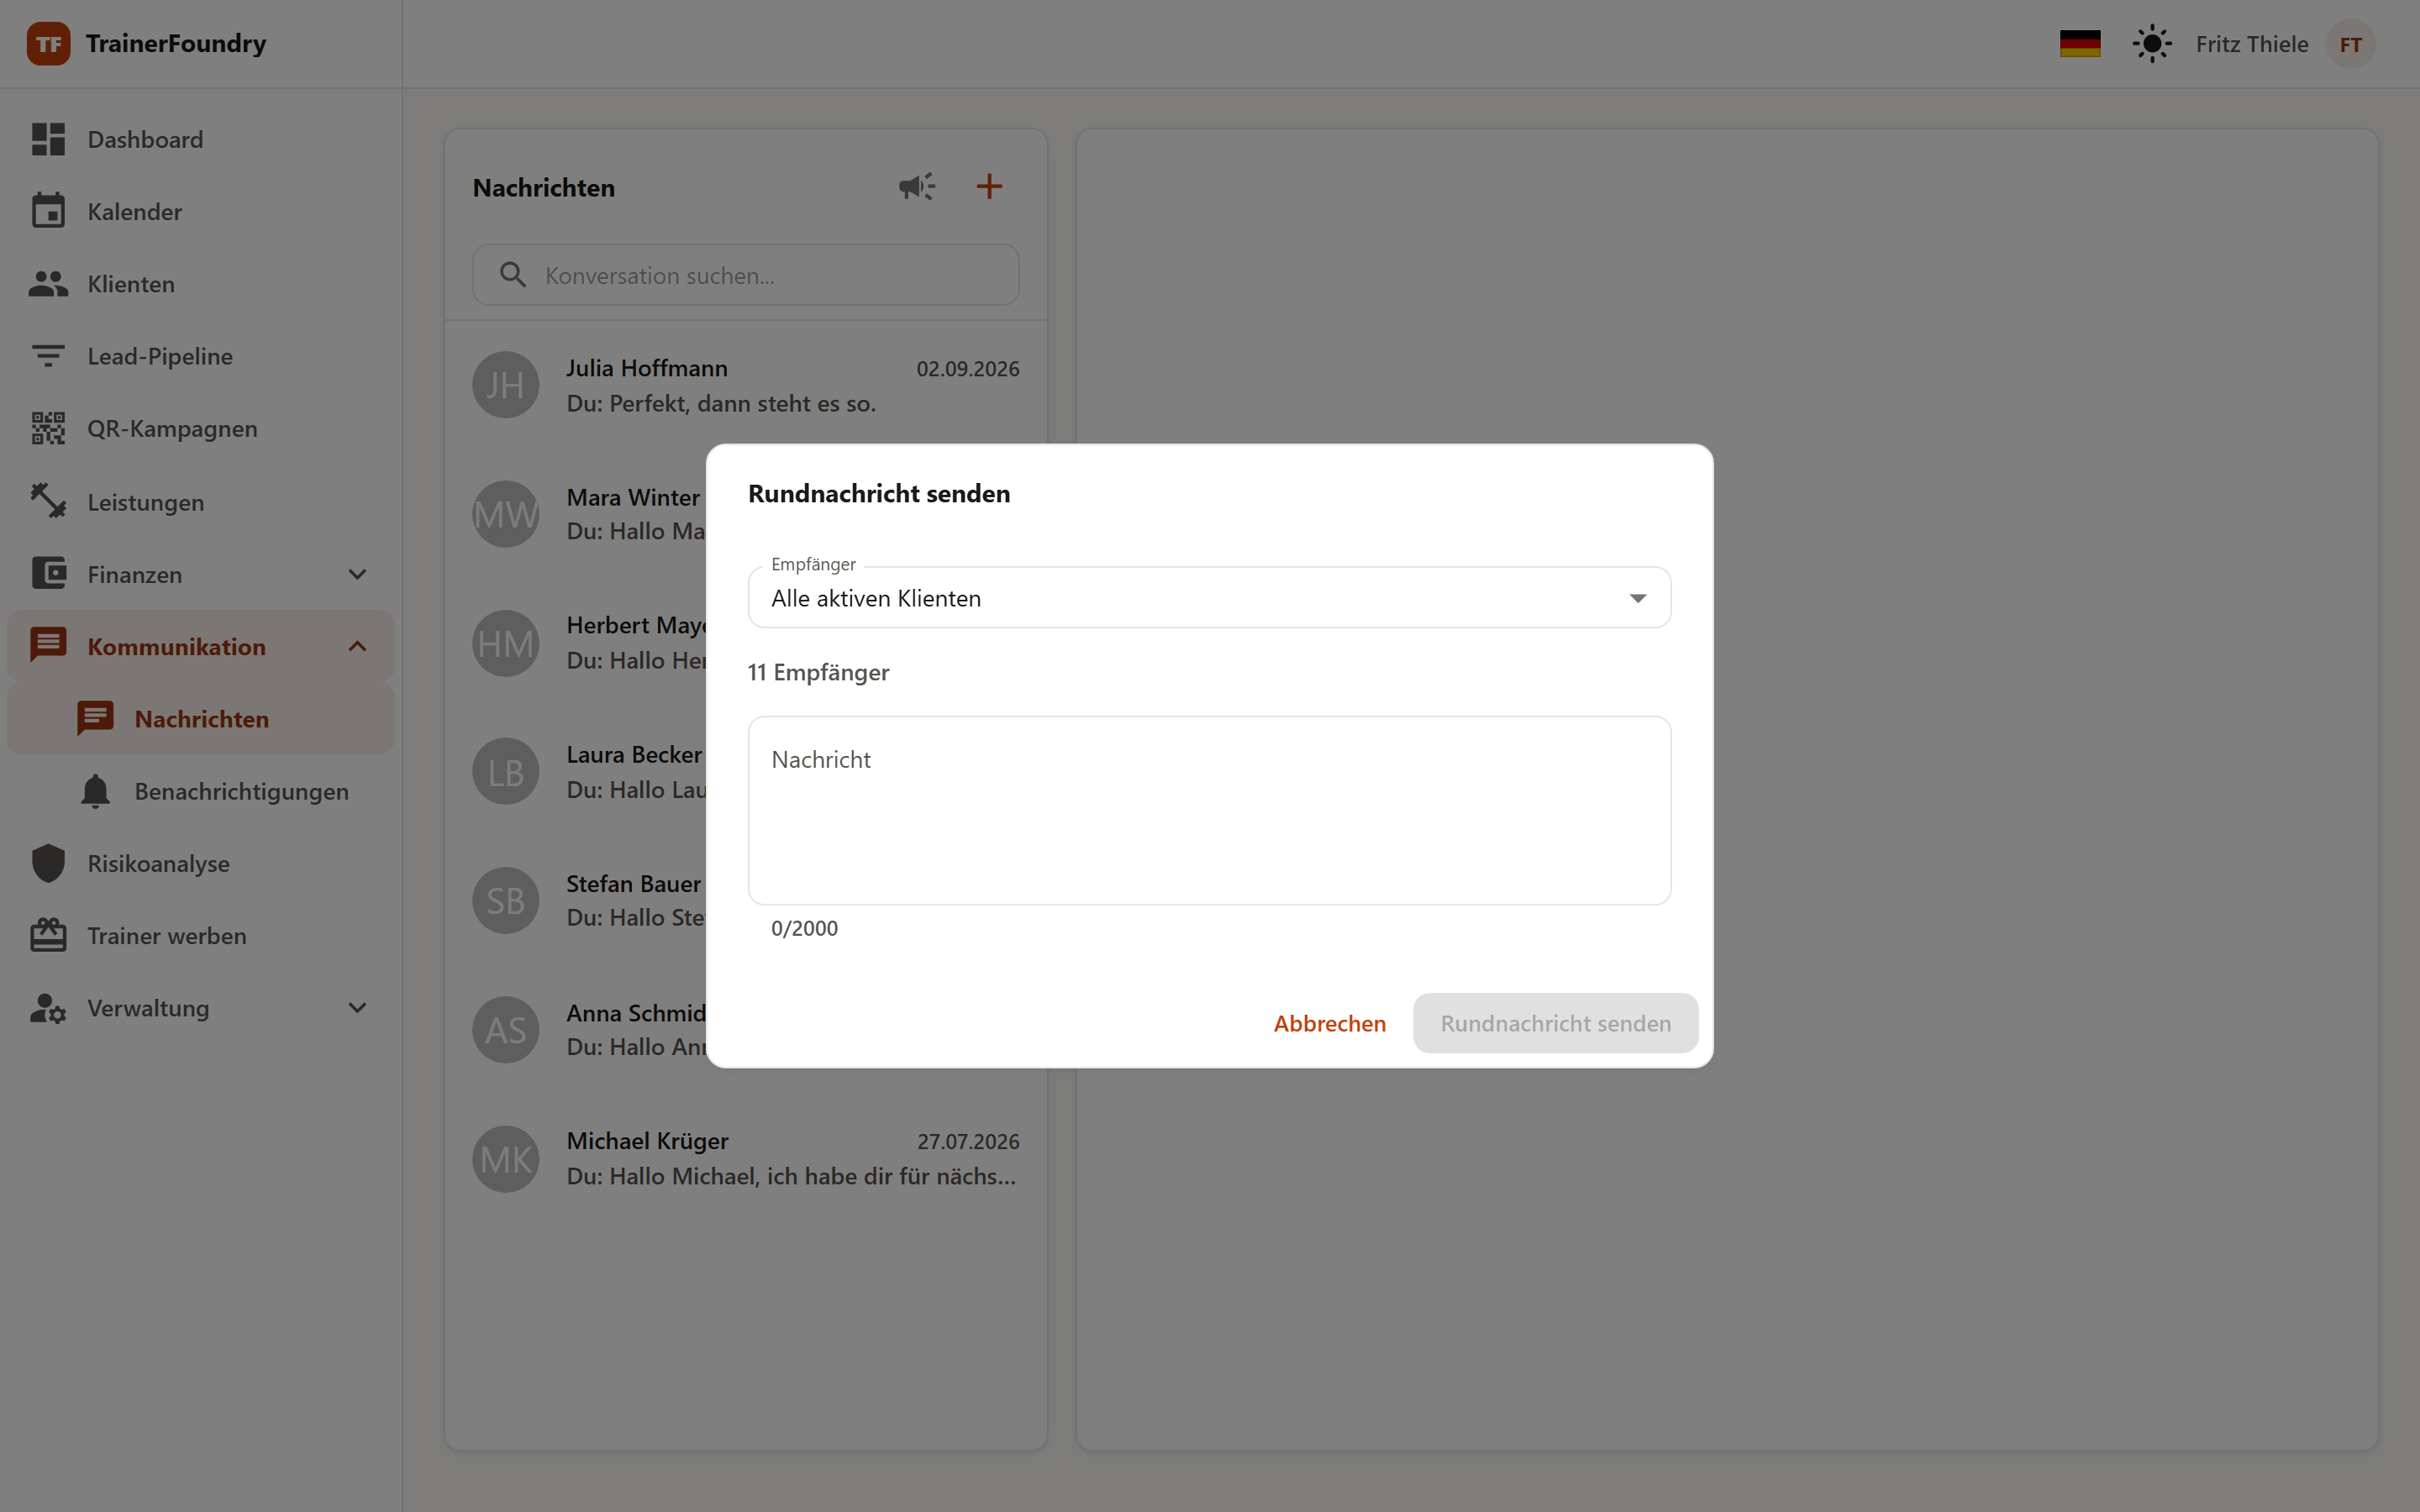Screen dimensions: 2420x1512
Task: Open Michael Krüger conversation
Action: [746, 1159]
